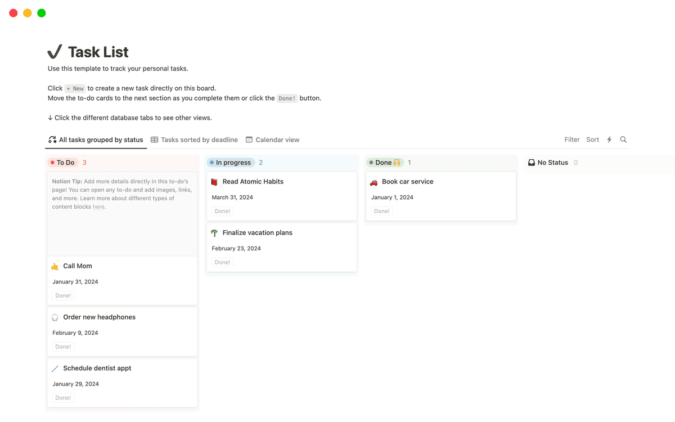This screenshot has width=675, height=422.
Task: Click the tray icon beside No Status
Action: point(531,162)
